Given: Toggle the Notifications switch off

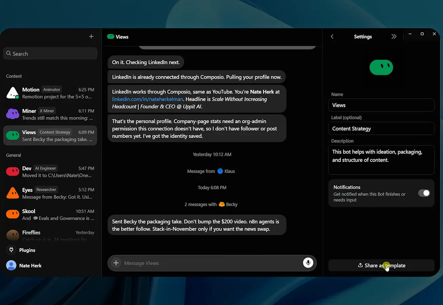Looking at the screenshot, I should (424, 193).
